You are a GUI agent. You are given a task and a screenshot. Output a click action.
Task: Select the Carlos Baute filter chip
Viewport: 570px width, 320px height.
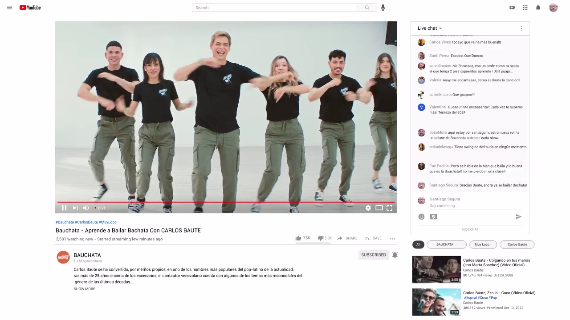point(517,244)
